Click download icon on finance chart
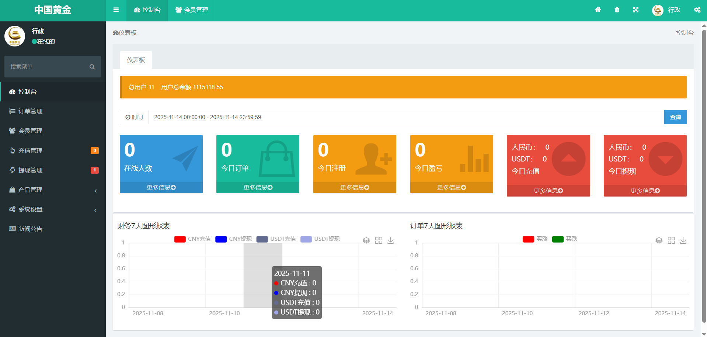Image resolution: width=707 pixels, height=337 pixels. [391, 240]
